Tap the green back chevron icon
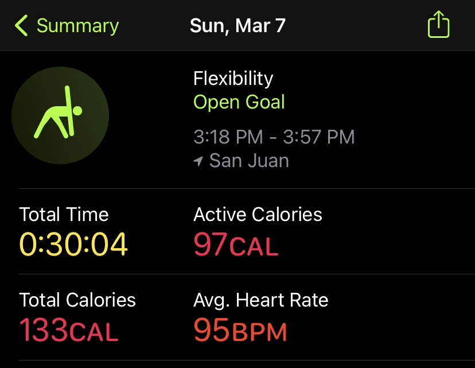 tap(21, 26)
